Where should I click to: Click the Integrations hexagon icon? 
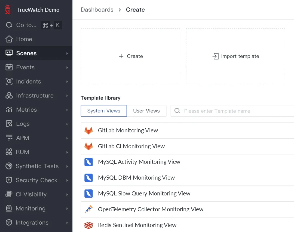coord(9,222)
